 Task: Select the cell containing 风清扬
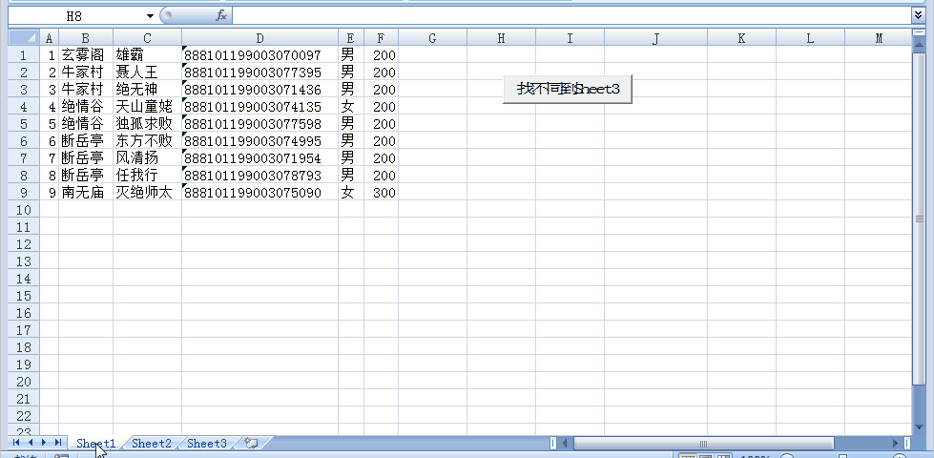point(147,158)
